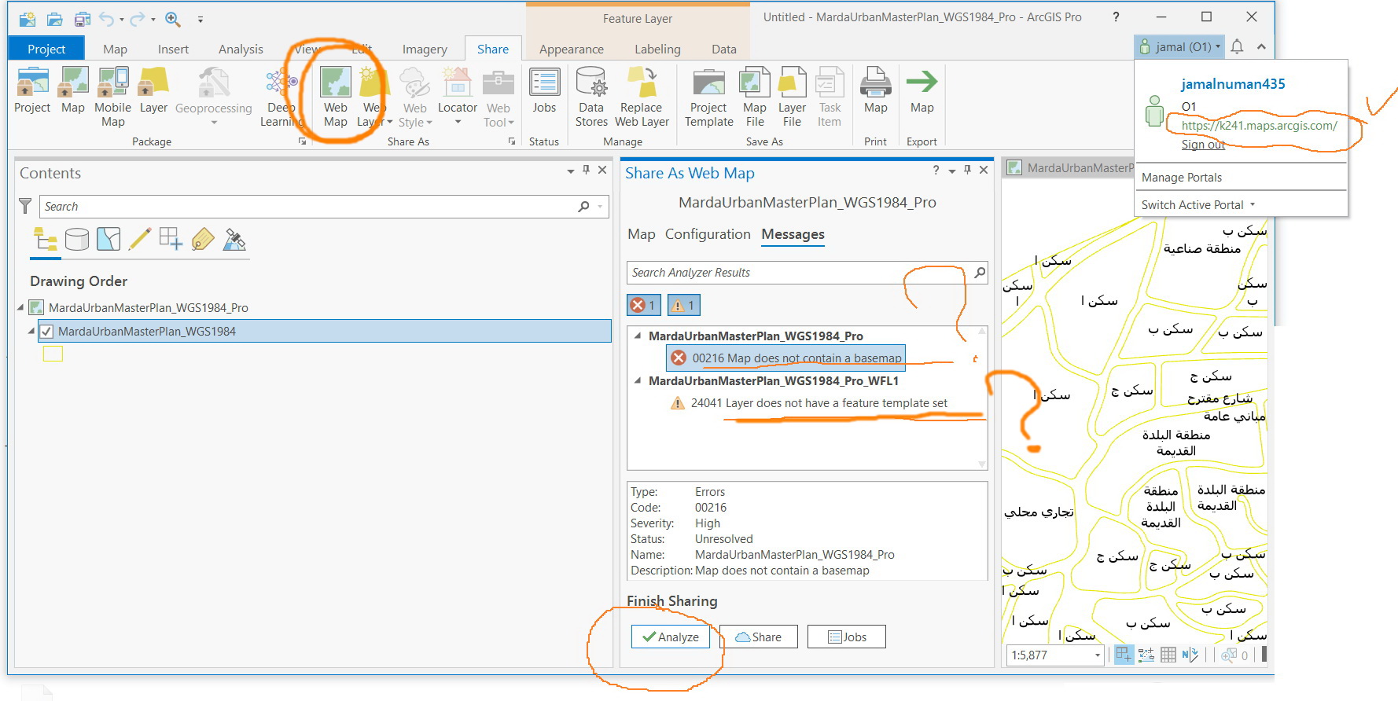1398x701 pixels.
Task: Select List By Drawing Order icon
Action: coord(46,239)
